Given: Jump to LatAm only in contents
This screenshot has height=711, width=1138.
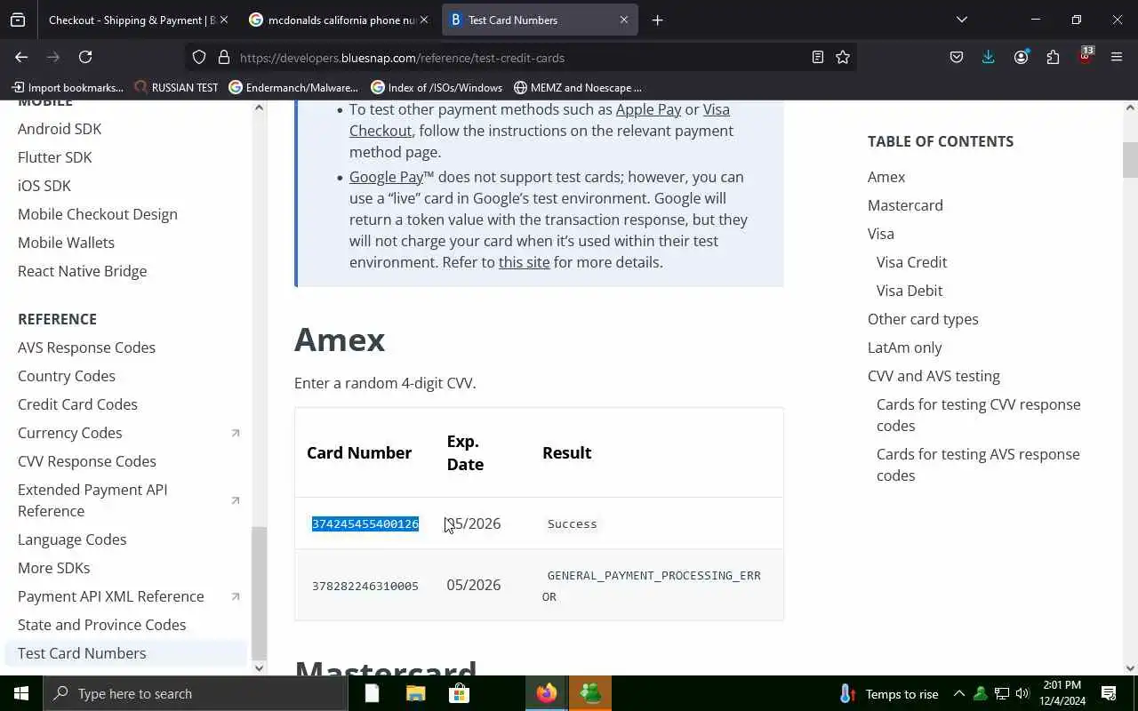Looking at the screenshot, I should (904, 348).
